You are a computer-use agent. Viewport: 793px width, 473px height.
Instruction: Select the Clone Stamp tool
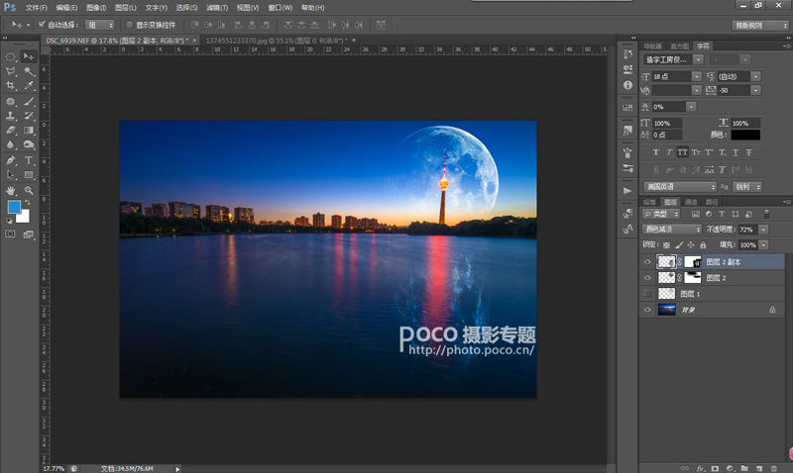(x=11, y=116)
